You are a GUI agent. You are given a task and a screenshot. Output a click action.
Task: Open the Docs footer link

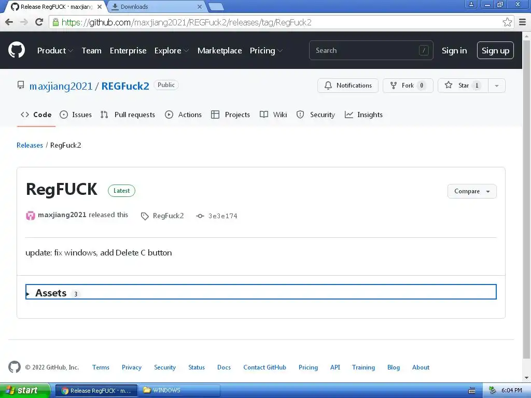point(224,367)
